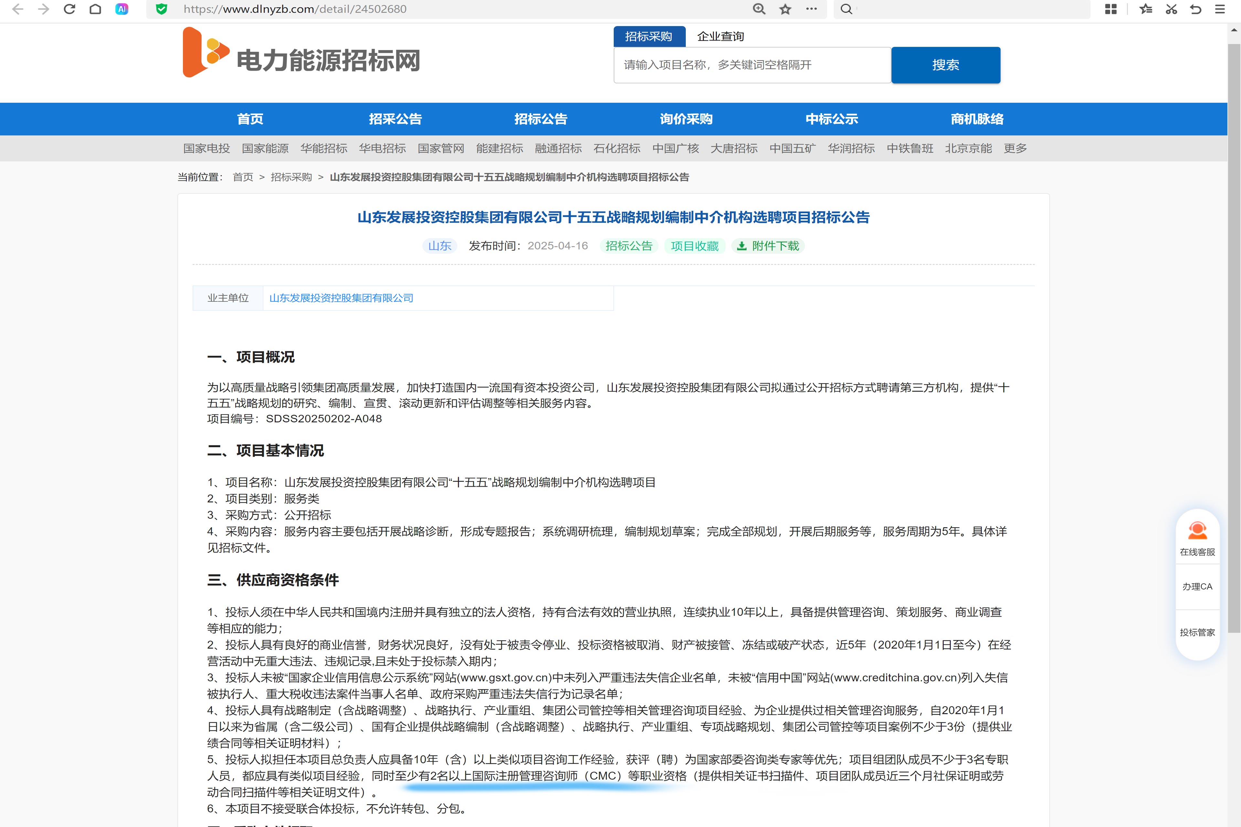Click the bookmark star icon
1241x827 pixels.
[785, 9]
